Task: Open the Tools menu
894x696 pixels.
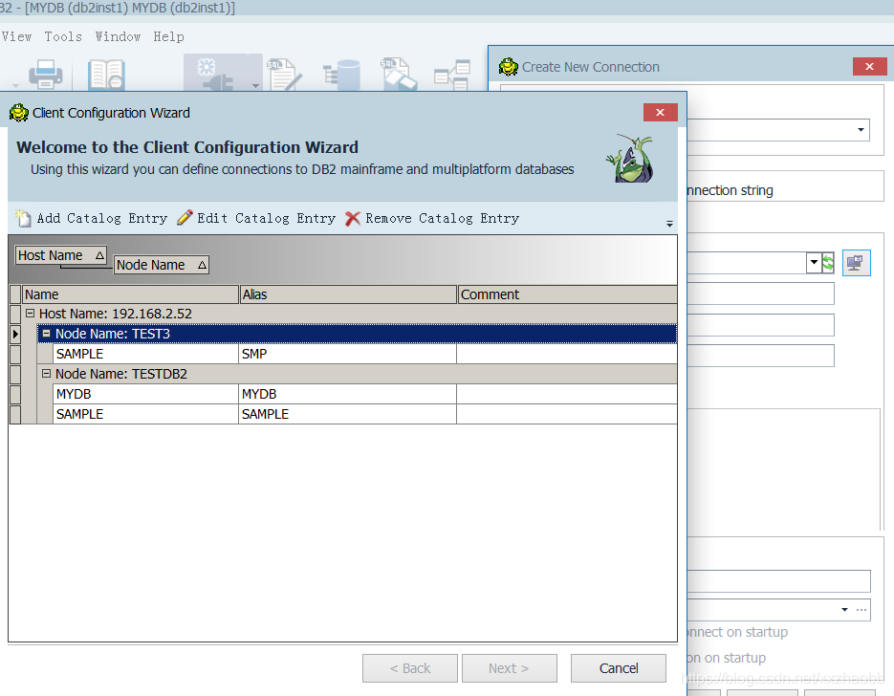Action: [63, 36]
